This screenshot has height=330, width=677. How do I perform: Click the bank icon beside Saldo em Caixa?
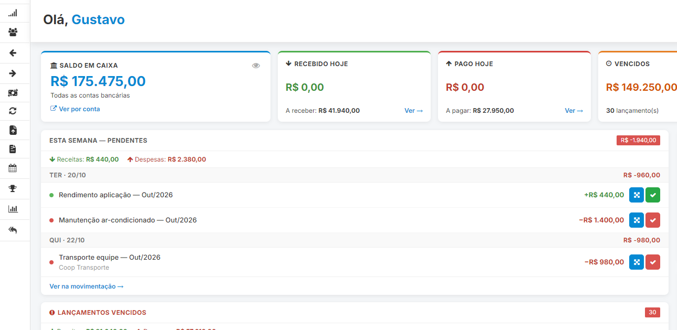(54, 66)
